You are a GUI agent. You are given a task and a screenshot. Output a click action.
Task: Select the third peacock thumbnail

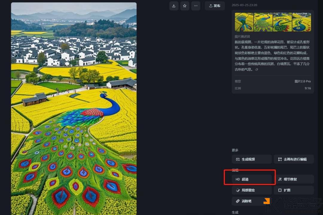click(x=282, y=22)
